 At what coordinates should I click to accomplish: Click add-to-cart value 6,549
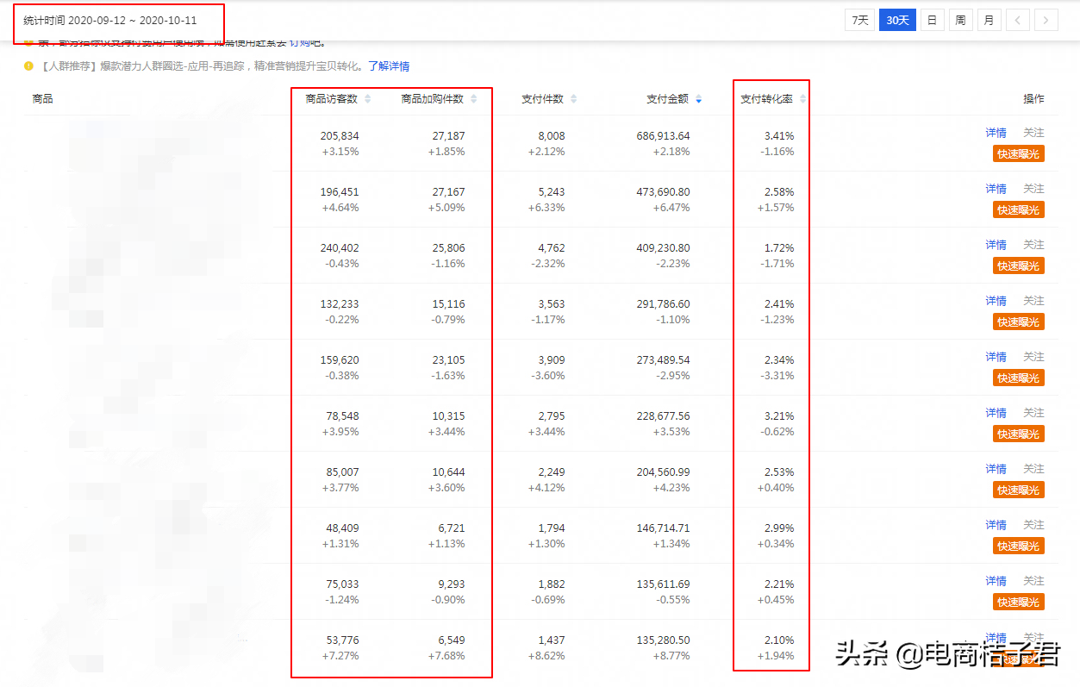click(452, 640)
